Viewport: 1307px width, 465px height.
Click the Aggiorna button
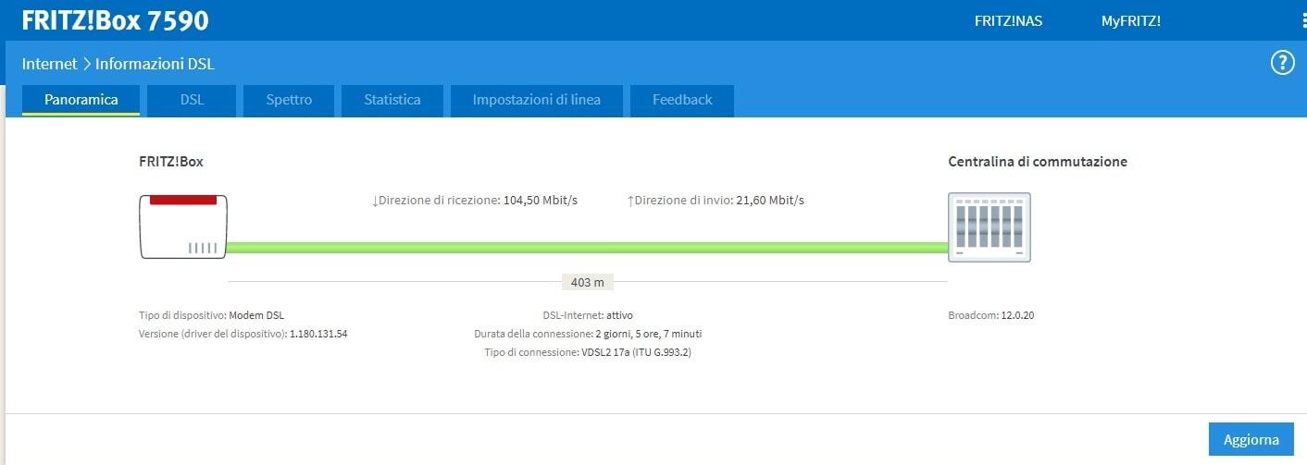[1251, 440]
